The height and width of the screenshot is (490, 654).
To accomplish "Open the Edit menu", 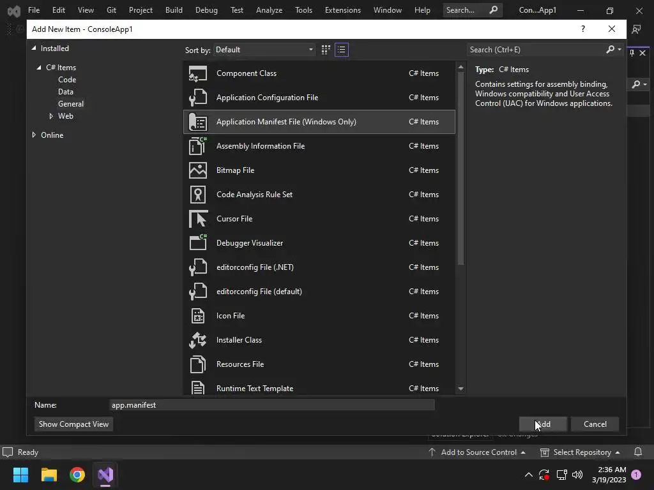I will click(x=58, y=10).
